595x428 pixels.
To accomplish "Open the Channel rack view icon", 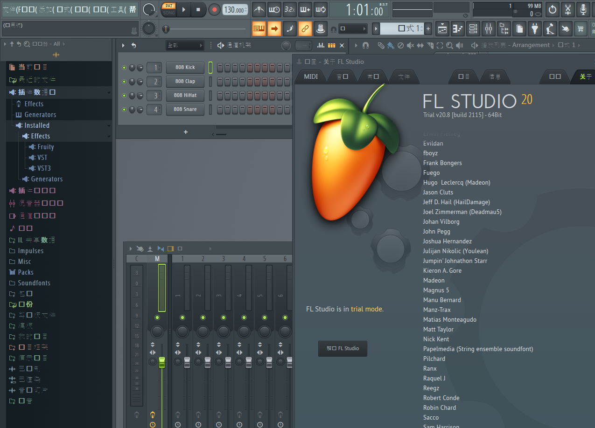I will [x=473, y=29].
